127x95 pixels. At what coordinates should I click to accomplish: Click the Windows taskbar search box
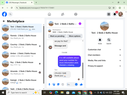click(x=24, y=93)
